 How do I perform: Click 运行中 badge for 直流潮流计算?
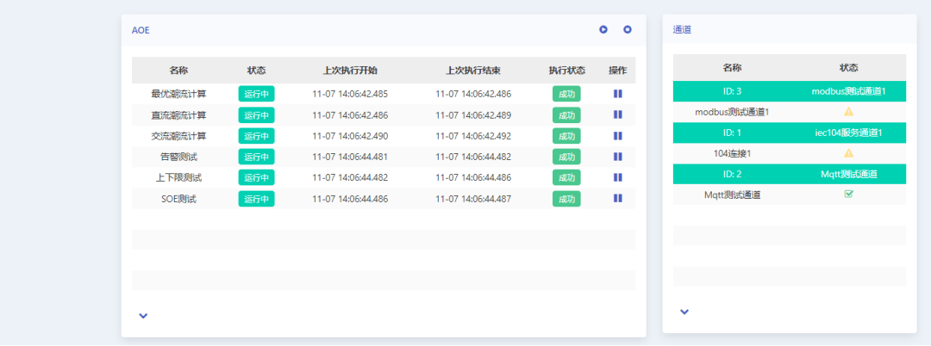[257, 115]
